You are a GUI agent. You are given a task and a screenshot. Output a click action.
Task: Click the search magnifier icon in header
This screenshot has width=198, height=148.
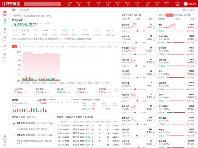[59, 4]
